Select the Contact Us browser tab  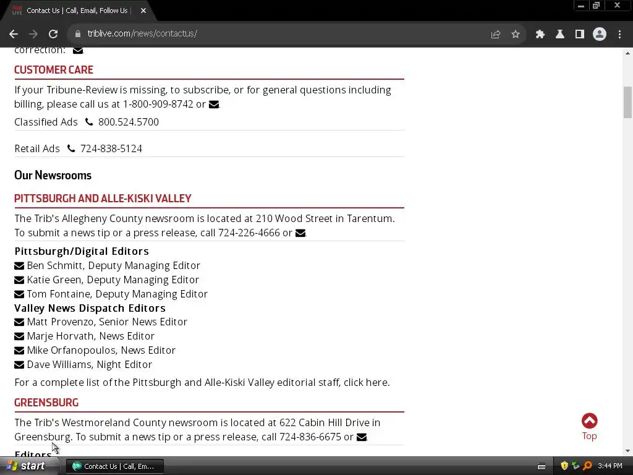pyautogui.click(x=77, y=11)
